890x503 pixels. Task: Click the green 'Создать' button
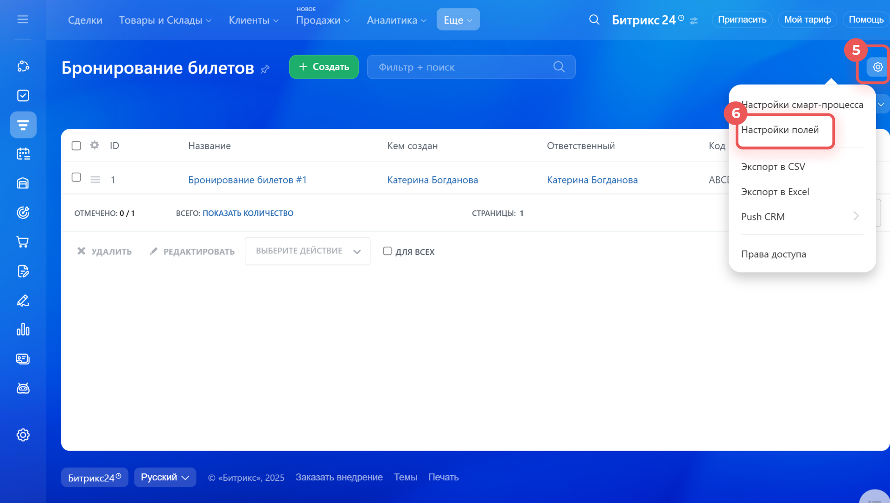pos(324,67)
